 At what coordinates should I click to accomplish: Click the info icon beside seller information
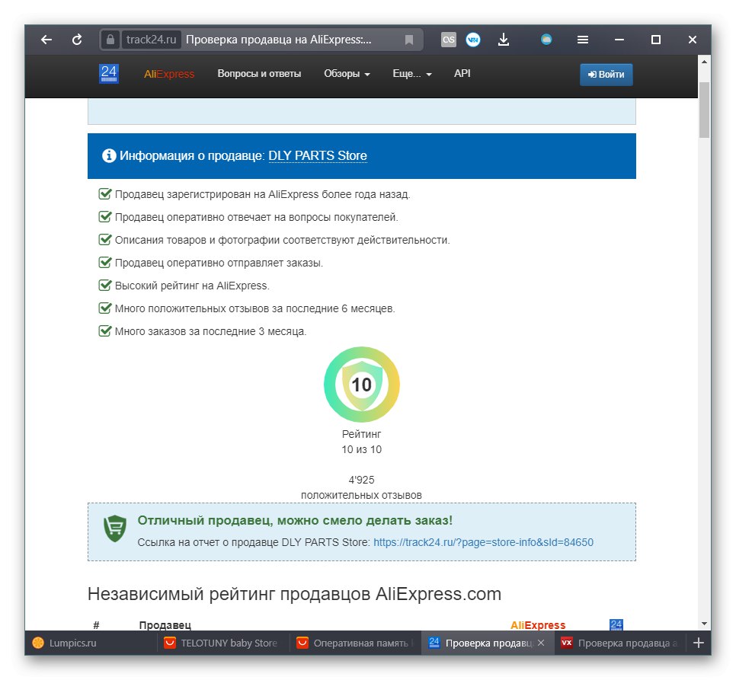[x=109, y=155]
